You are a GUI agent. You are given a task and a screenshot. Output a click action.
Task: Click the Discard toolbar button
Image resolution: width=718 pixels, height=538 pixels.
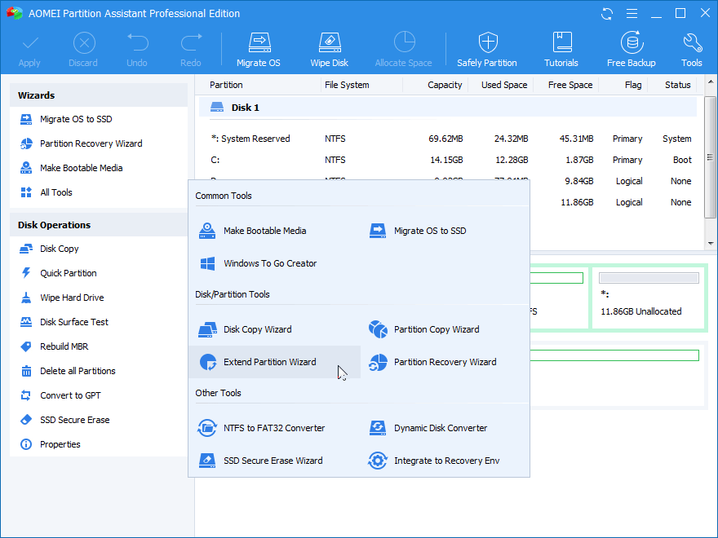coord(83,50)
